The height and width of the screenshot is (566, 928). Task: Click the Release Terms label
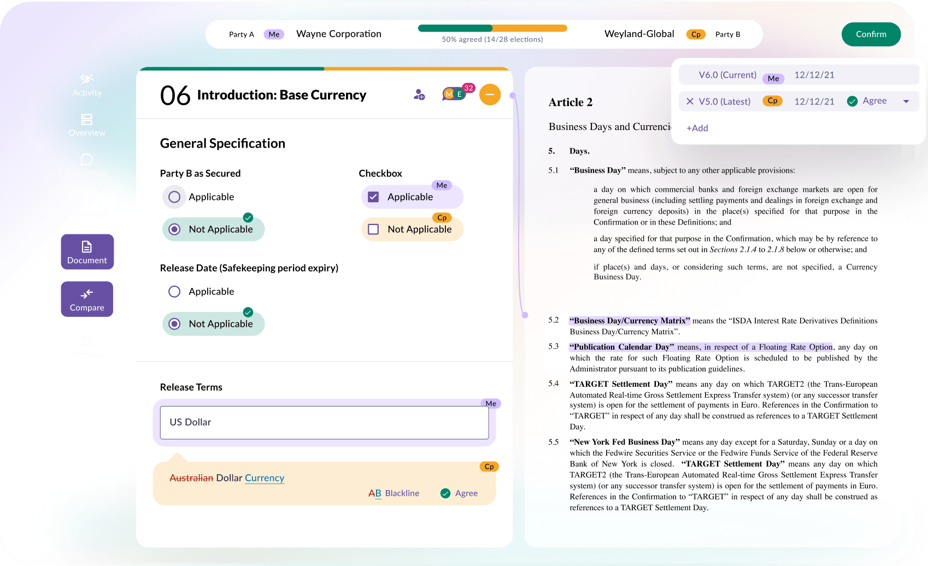click(x=191, y=387)
